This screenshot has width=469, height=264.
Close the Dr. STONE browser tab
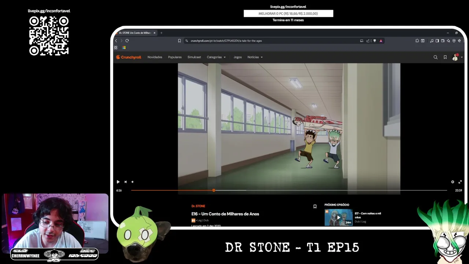pyautogui.click(x=154, y=33)
